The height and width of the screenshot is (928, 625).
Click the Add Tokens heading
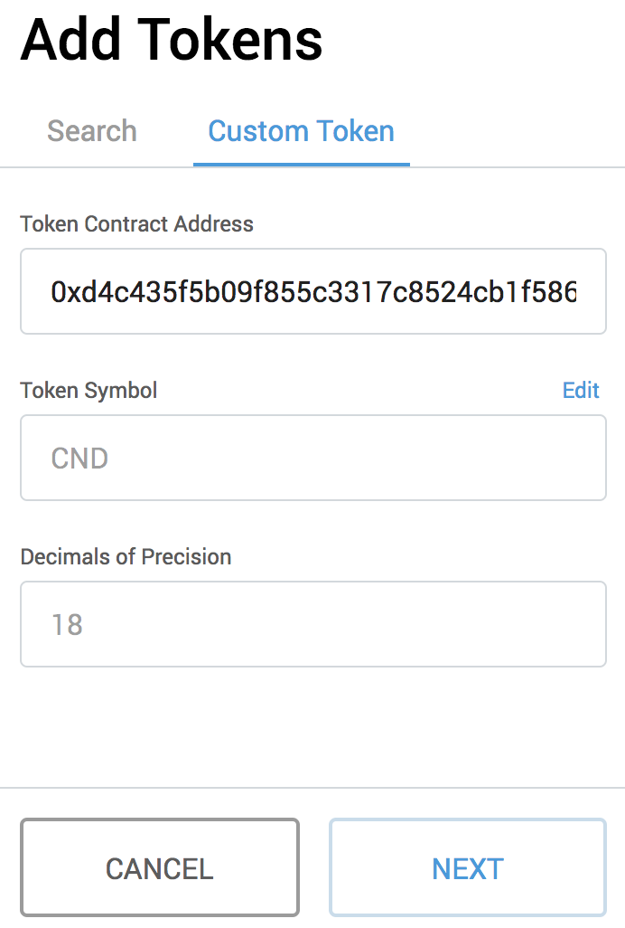tap(172, 39)
